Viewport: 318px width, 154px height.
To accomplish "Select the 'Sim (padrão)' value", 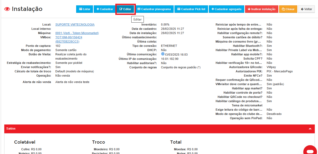I will click(x=275, y=84).
